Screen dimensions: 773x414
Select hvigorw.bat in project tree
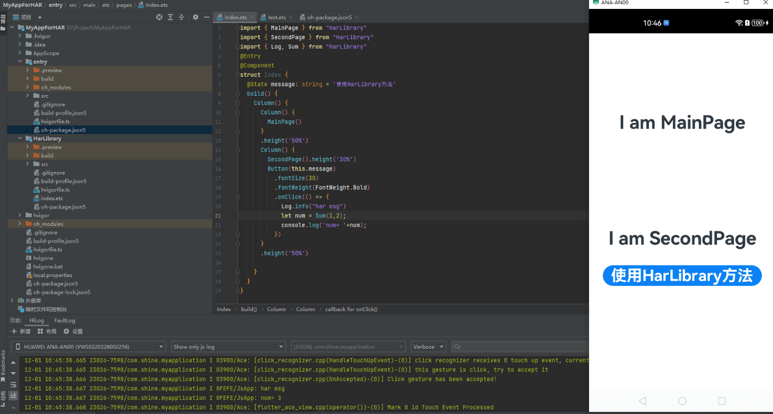pyautogui.click(x=48, y=267)
